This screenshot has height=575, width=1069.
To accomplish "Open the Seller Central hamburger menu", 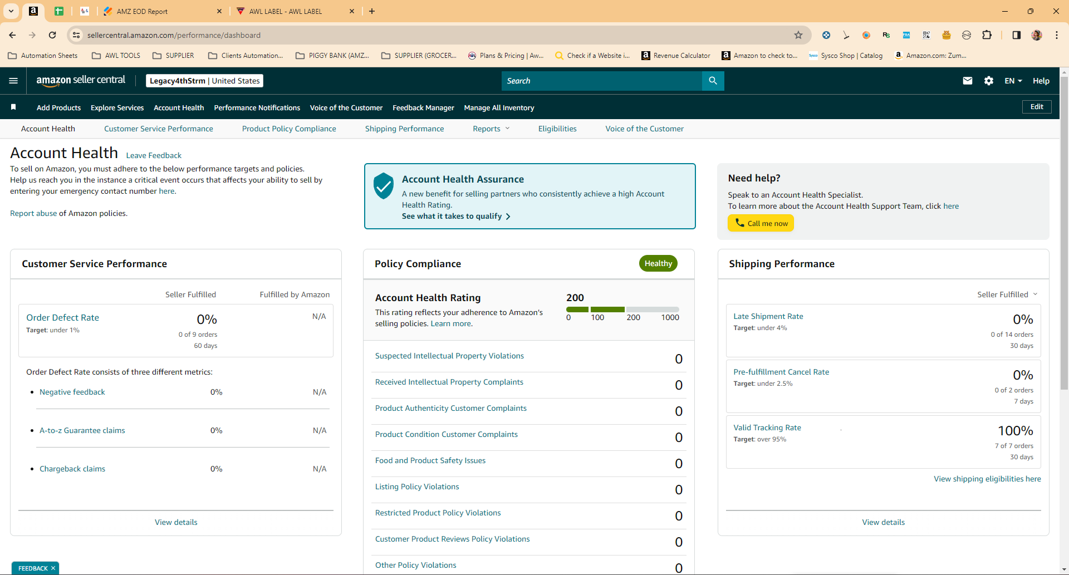I will 13,81.
